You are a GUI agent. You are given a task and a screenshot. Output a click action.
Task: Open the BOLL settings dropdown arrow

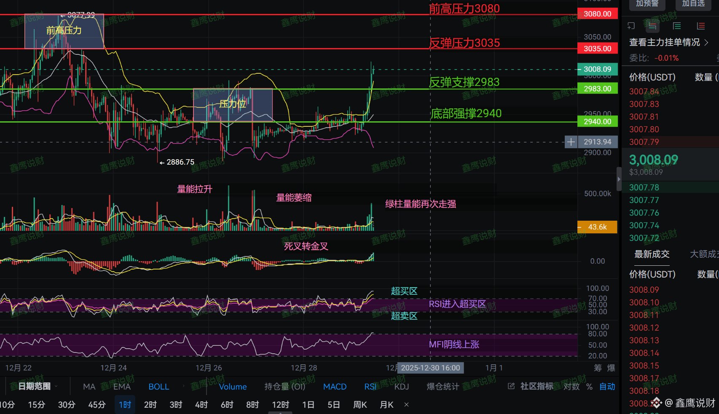[x=183, y=385]
